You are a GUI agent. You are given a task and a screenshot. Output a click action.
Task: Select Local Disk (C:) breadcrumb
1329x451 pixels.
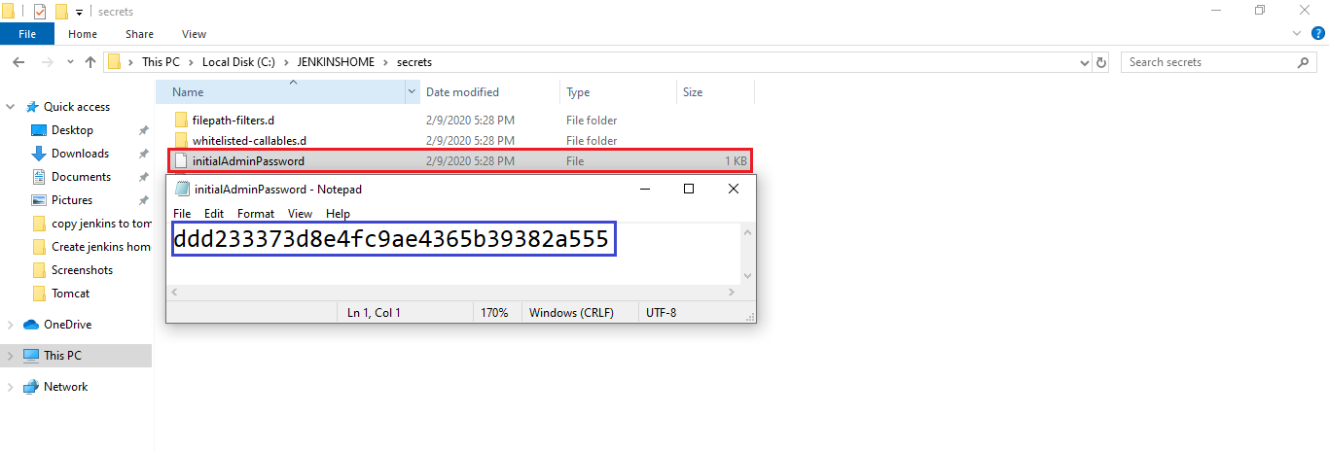coord(238,62)
